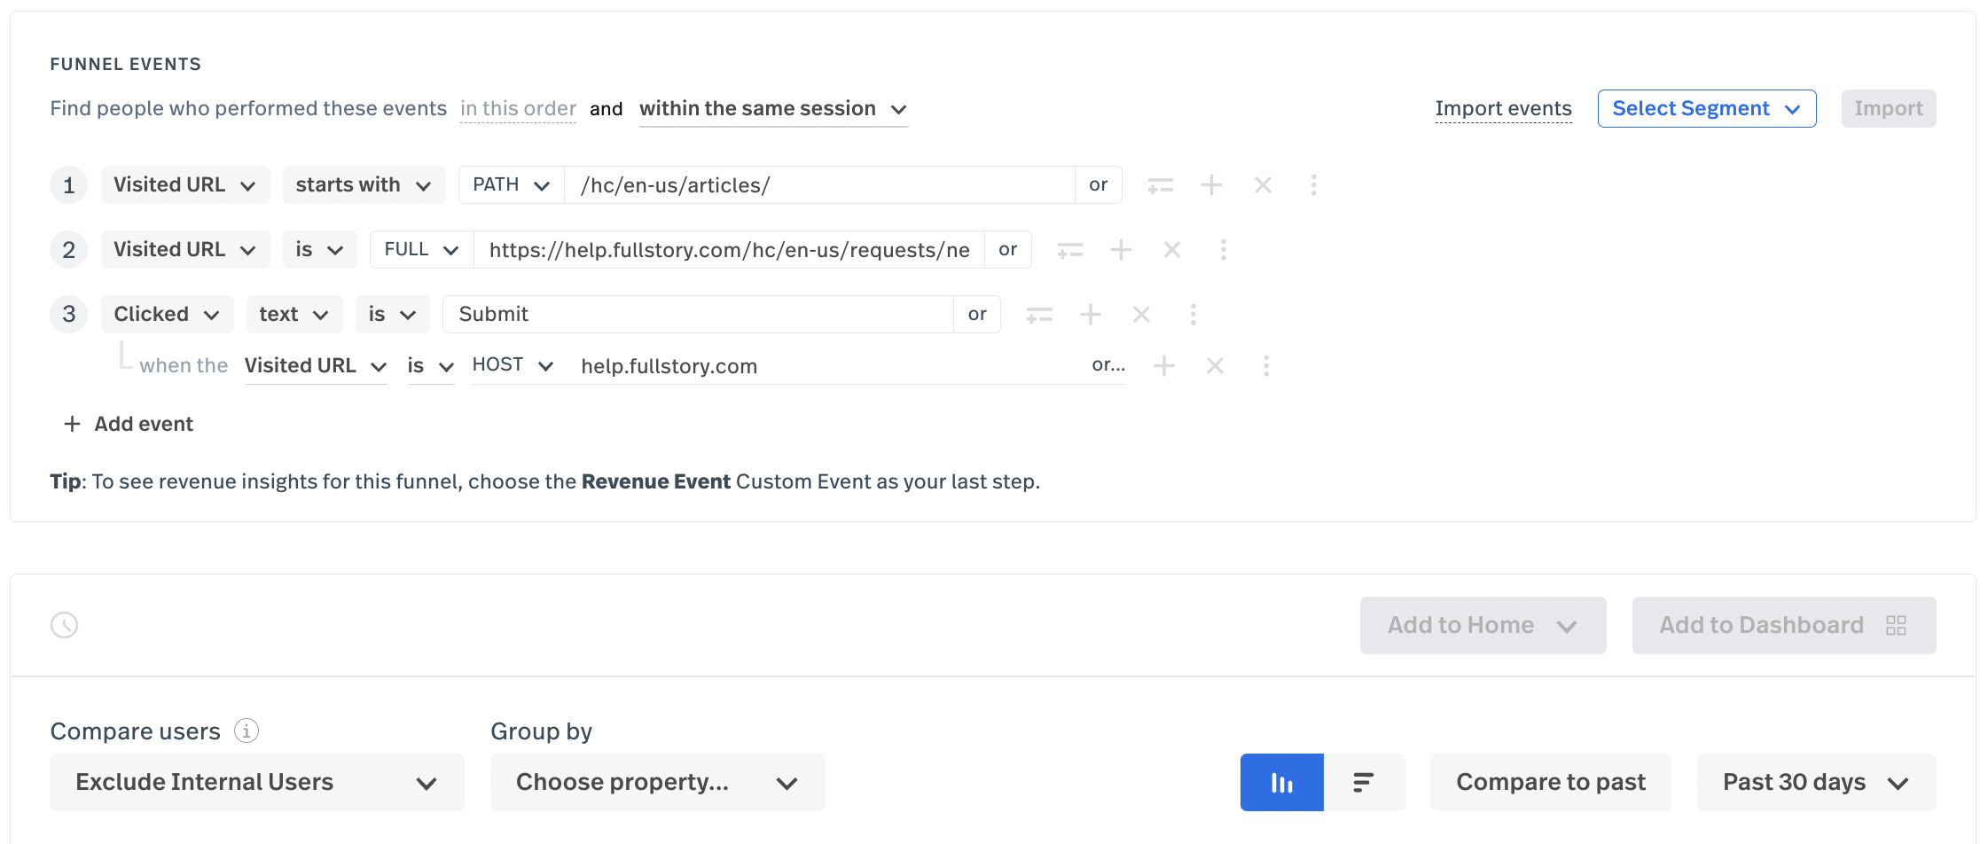Click the Add event button

point(129,424)
